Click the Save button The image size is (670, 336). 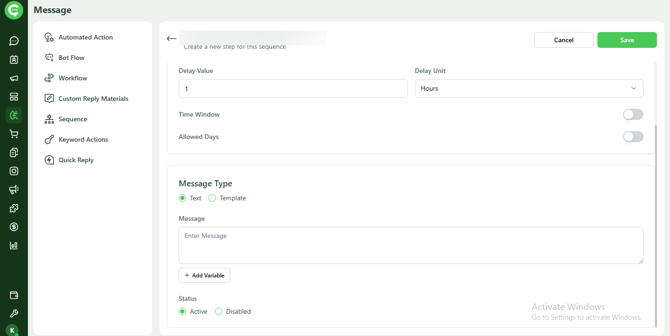point(627,40)
